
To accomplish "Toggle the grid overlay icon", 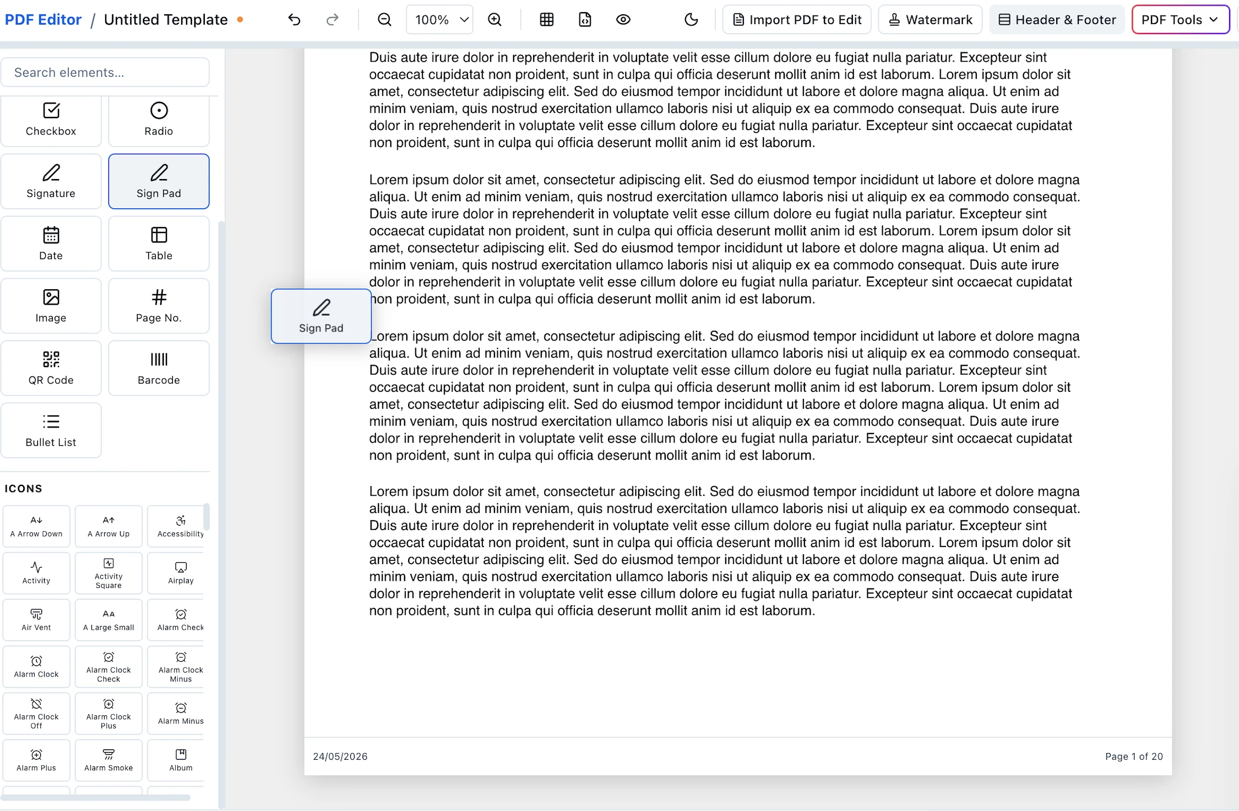I will click(547, 20).
